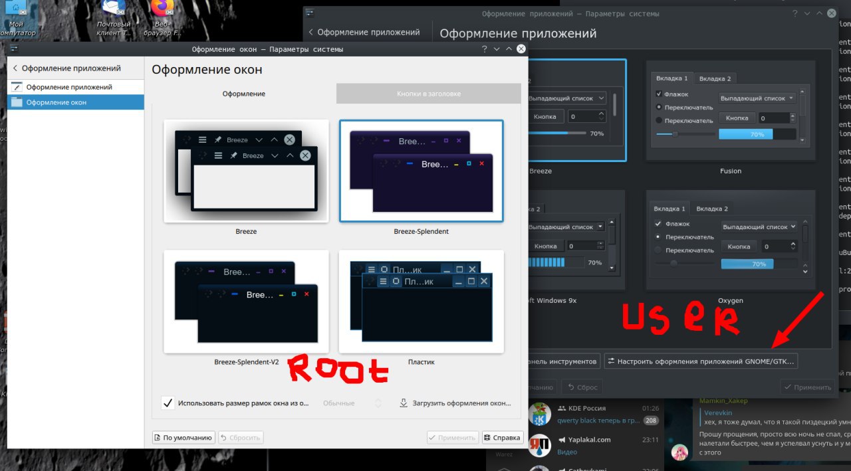This screenshot has width=851, height=471.
Task: Click the 208 unread badge
Action: (651, 421)
